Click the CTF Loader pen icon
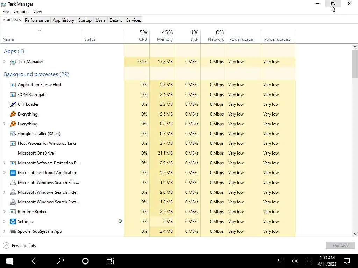The image size is (358, 268). click(x=13, y=104)
